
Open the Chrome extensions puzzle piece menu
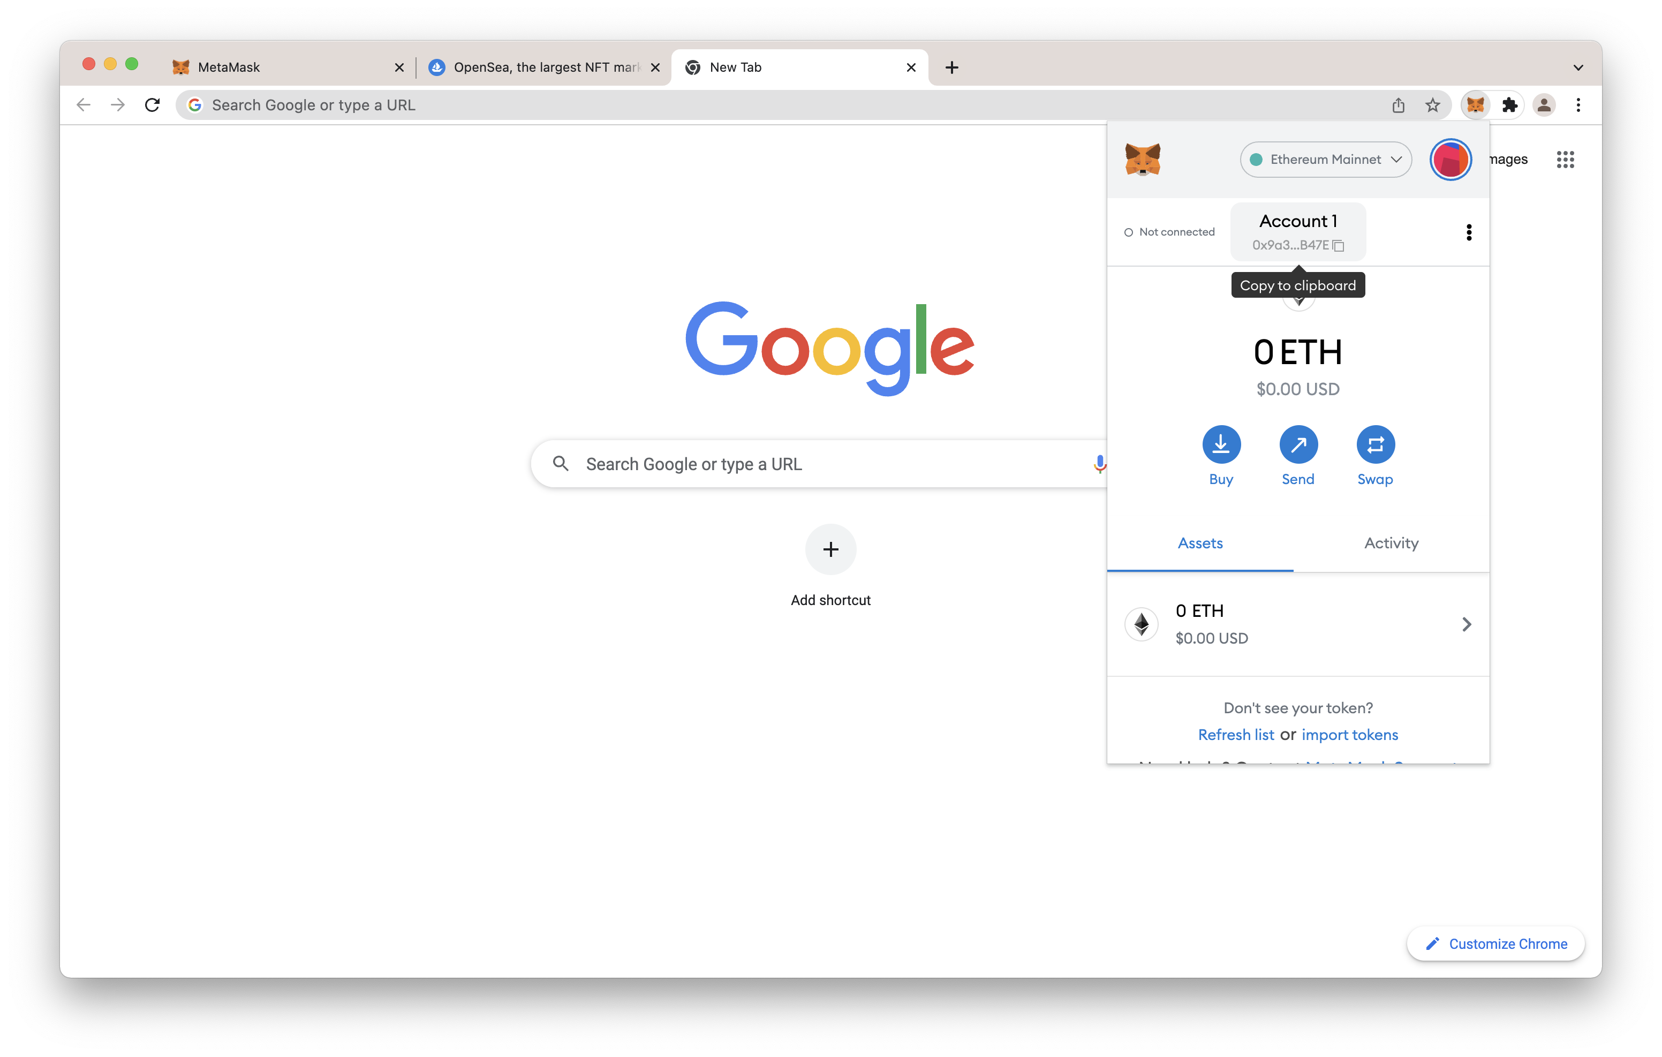pos(1508,105)
